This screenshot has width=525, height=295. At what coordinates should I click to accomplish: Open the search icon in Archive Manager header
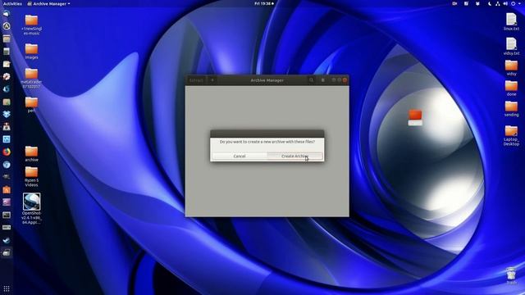[312, 80]
